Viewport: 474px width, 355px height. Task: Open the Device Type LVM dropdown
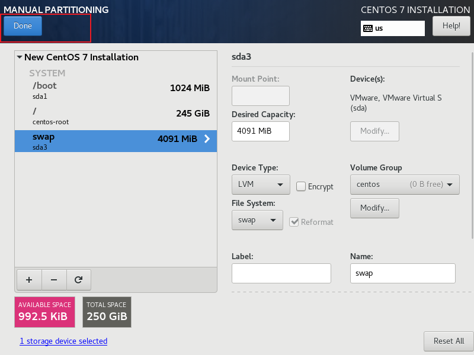261,185
